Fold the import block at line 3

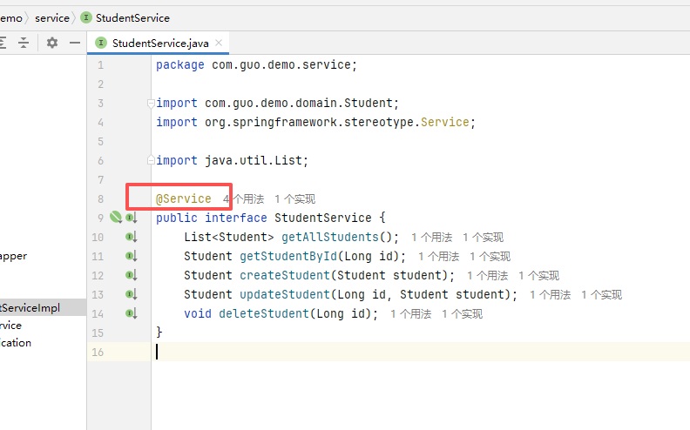152,103
